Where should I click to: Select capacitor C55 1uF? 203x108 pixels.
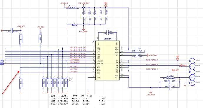(137, 50)
